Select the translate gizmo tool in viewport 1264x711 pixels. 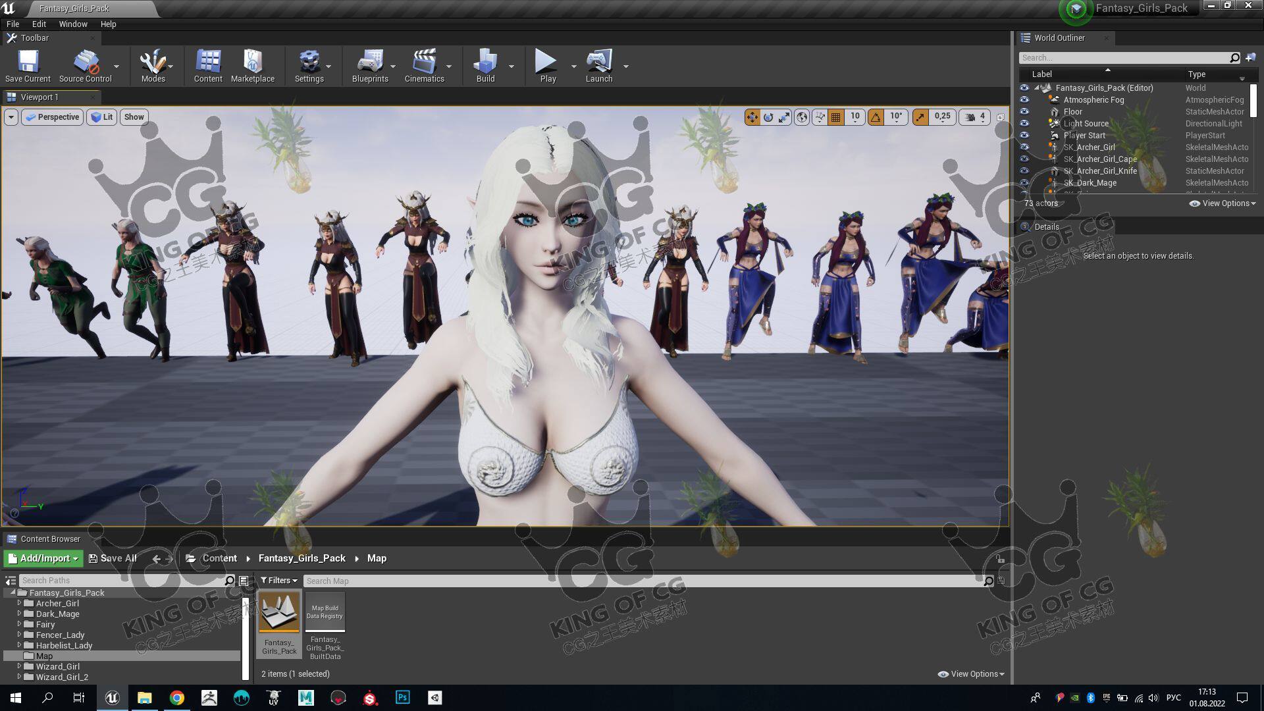tap(752, 117)
